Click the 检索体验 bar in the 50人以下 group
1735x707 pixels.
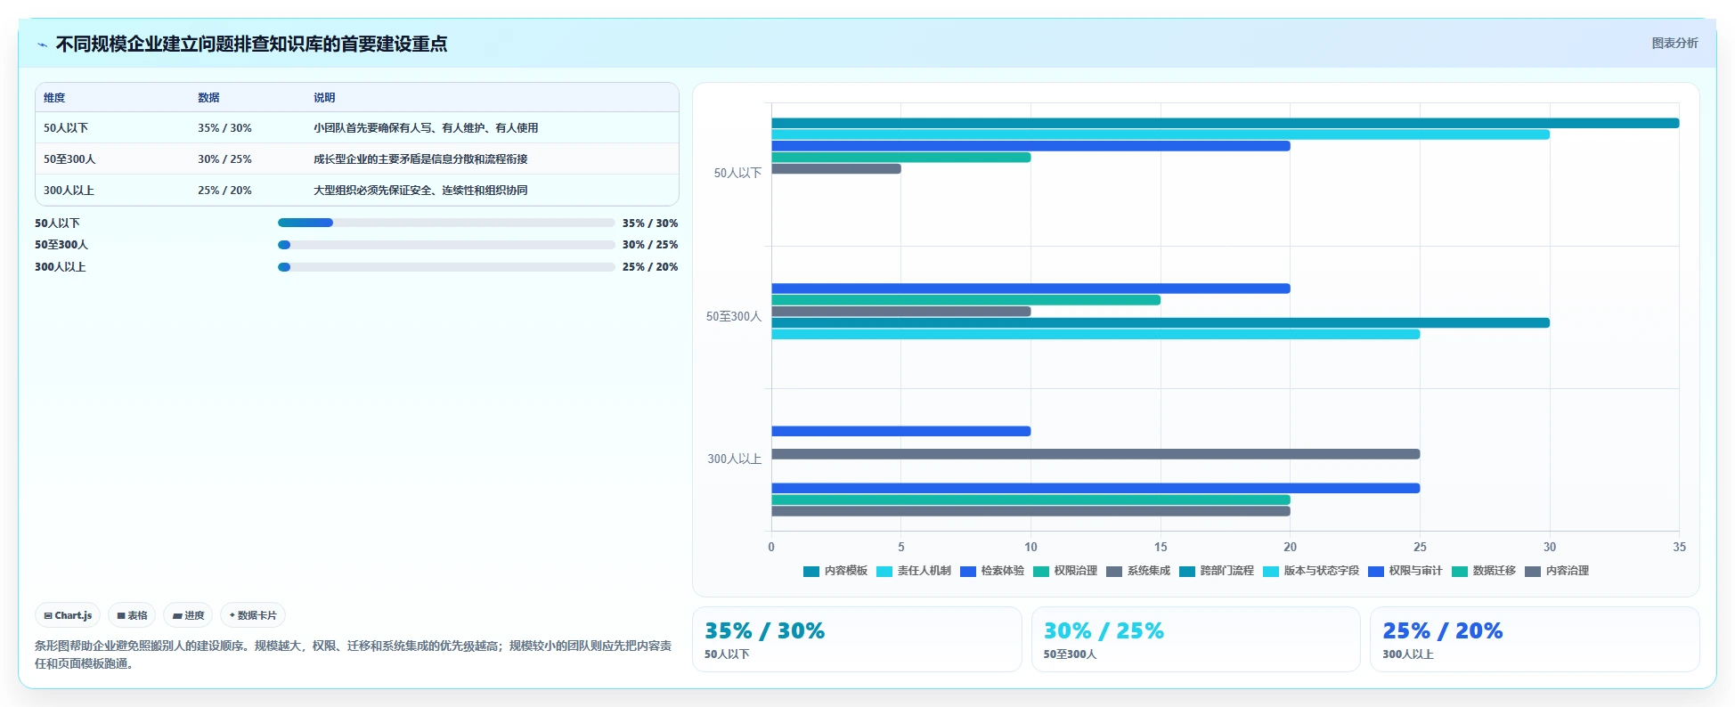tap(1030, 146)
